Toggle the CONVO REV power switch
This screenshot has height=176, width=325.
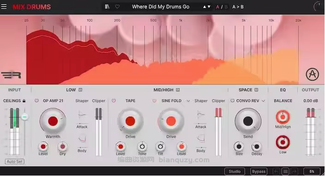(x=232, y=101)
